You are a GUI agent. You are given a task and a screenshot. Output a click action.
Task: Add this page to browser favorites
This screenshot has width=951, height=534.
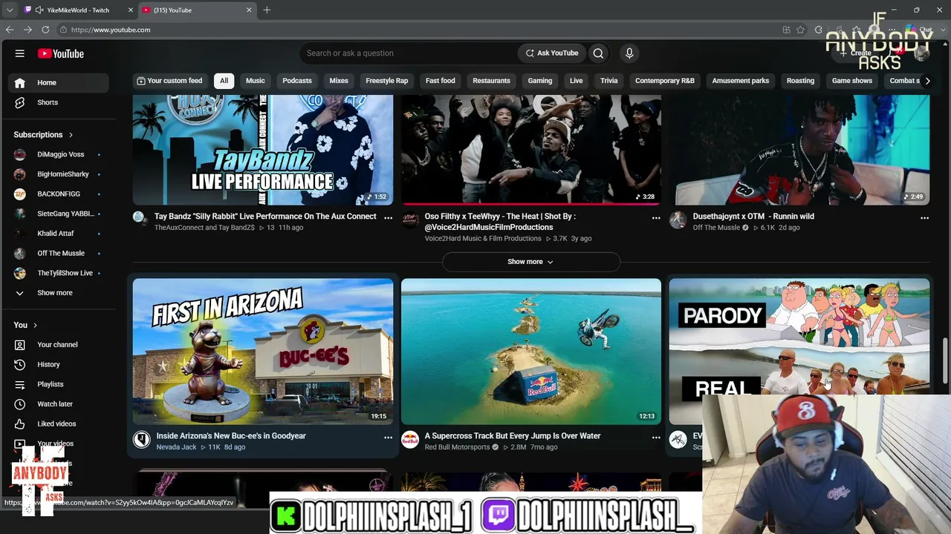click(x=800, y=30)
